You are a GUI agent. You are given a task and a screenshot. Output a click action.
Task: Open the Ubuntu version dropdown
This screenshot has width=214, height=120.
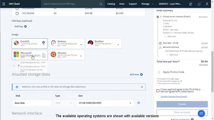(x=81, y=56)
